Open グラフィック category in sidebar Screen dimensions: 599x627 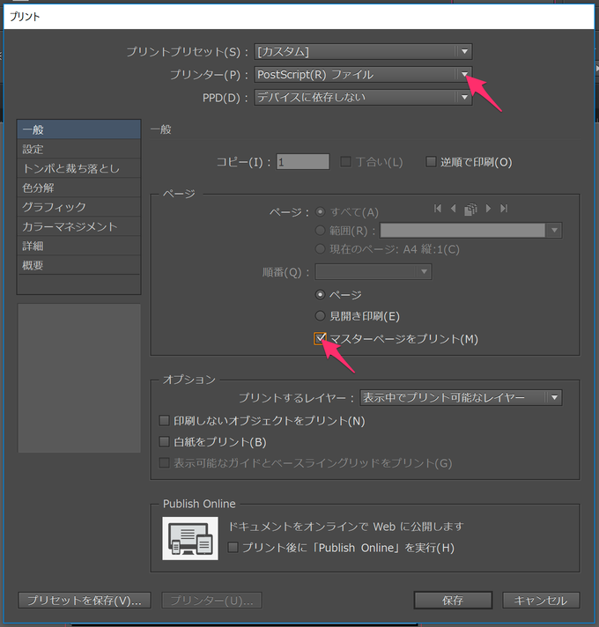click(79, 207)
